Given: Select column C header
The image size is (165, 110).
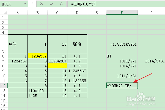Looking at the screenshot, I should tap(57, 13).
